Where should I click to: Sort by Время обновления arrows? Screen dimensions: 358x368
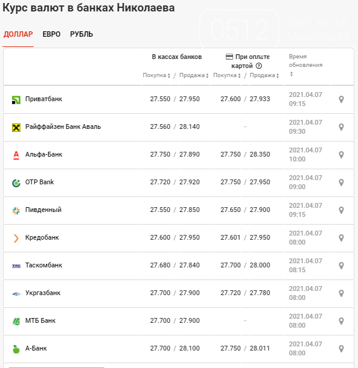291,74
